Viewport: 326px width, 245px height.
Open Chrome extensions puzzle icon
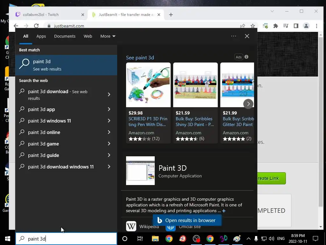click(x=275, y=26)
